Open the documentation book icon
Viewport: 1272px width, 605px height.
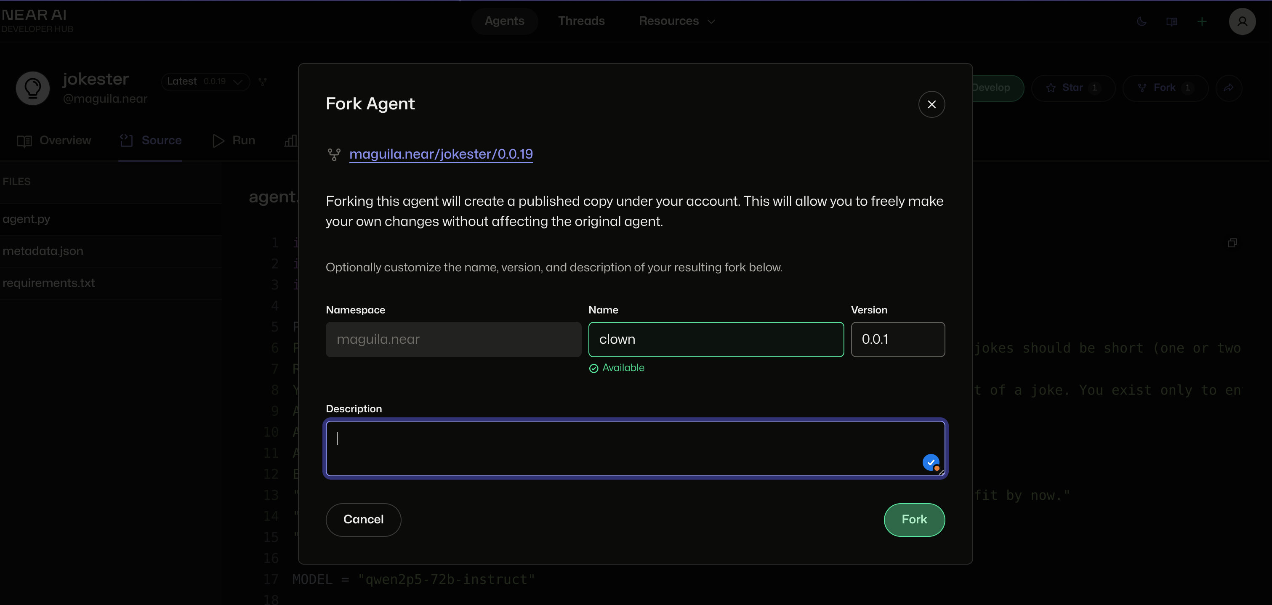click(1171, 21)
